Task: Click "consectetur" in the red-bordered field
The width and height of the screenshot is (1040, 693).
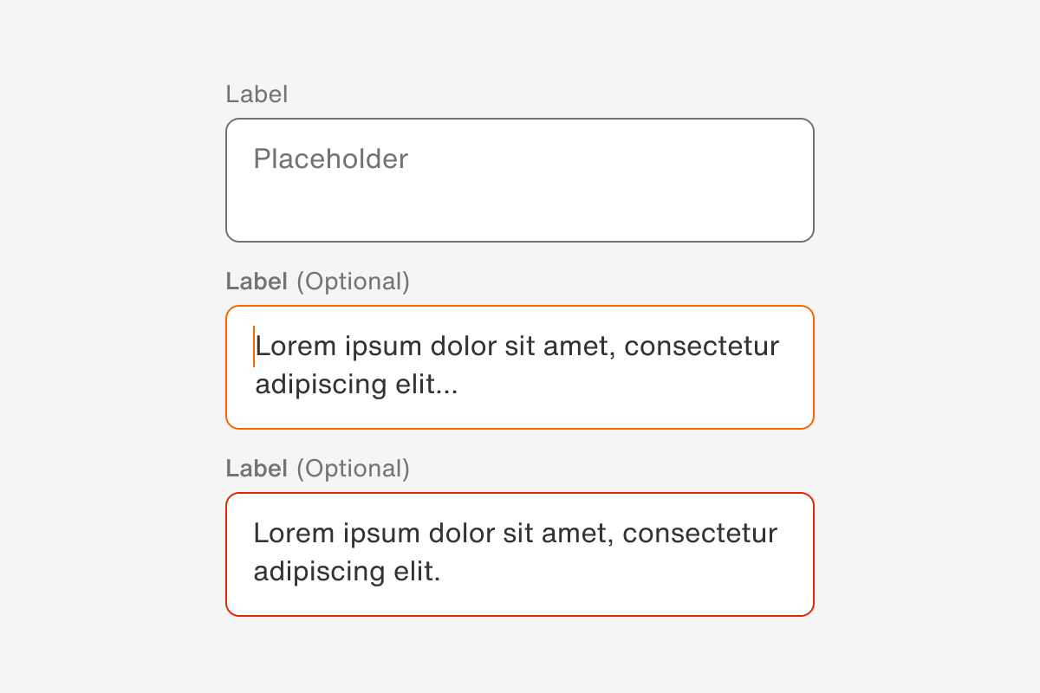Action: [700, 534]
